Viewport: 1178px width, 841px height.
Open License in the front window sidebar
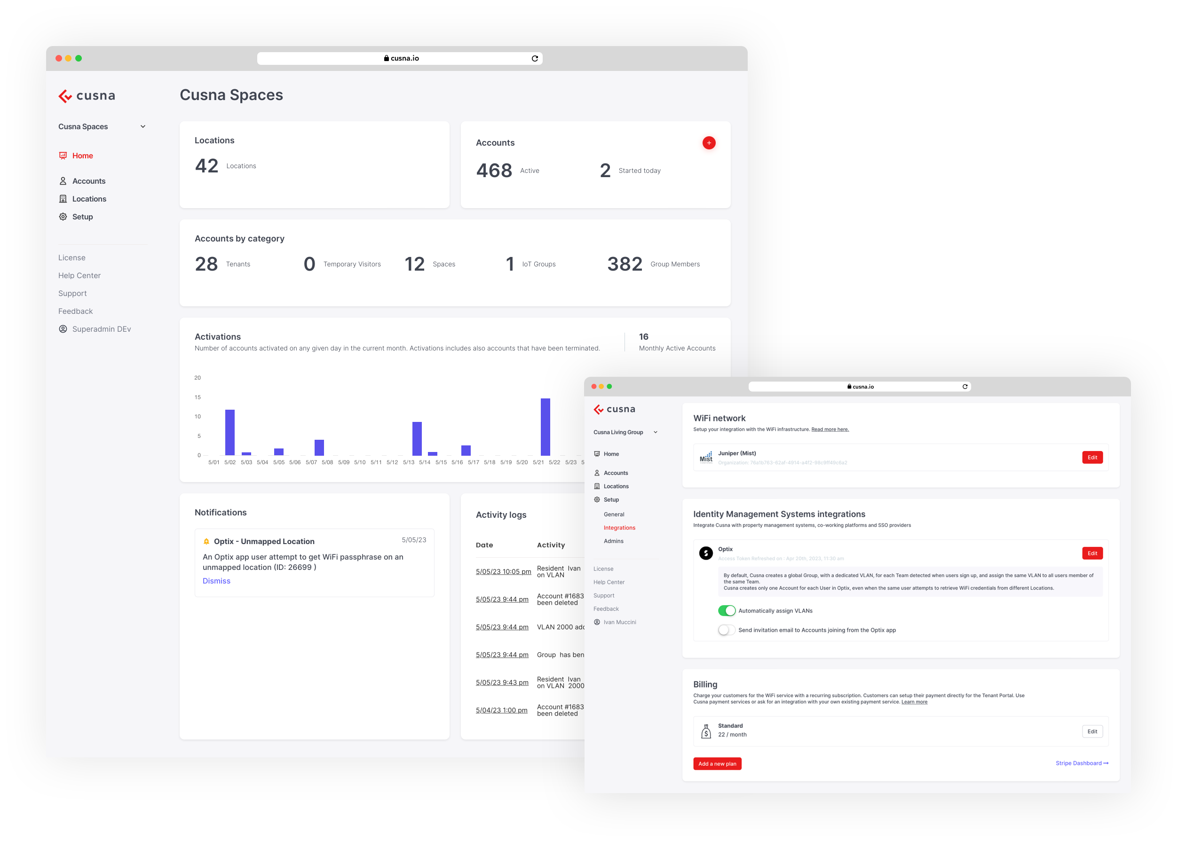(603, 568)
